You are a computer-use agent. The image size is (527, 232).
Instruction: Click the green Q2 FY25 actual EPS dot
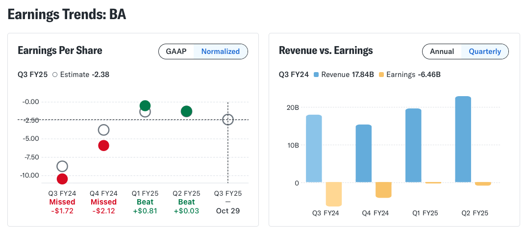pos(186,111)
